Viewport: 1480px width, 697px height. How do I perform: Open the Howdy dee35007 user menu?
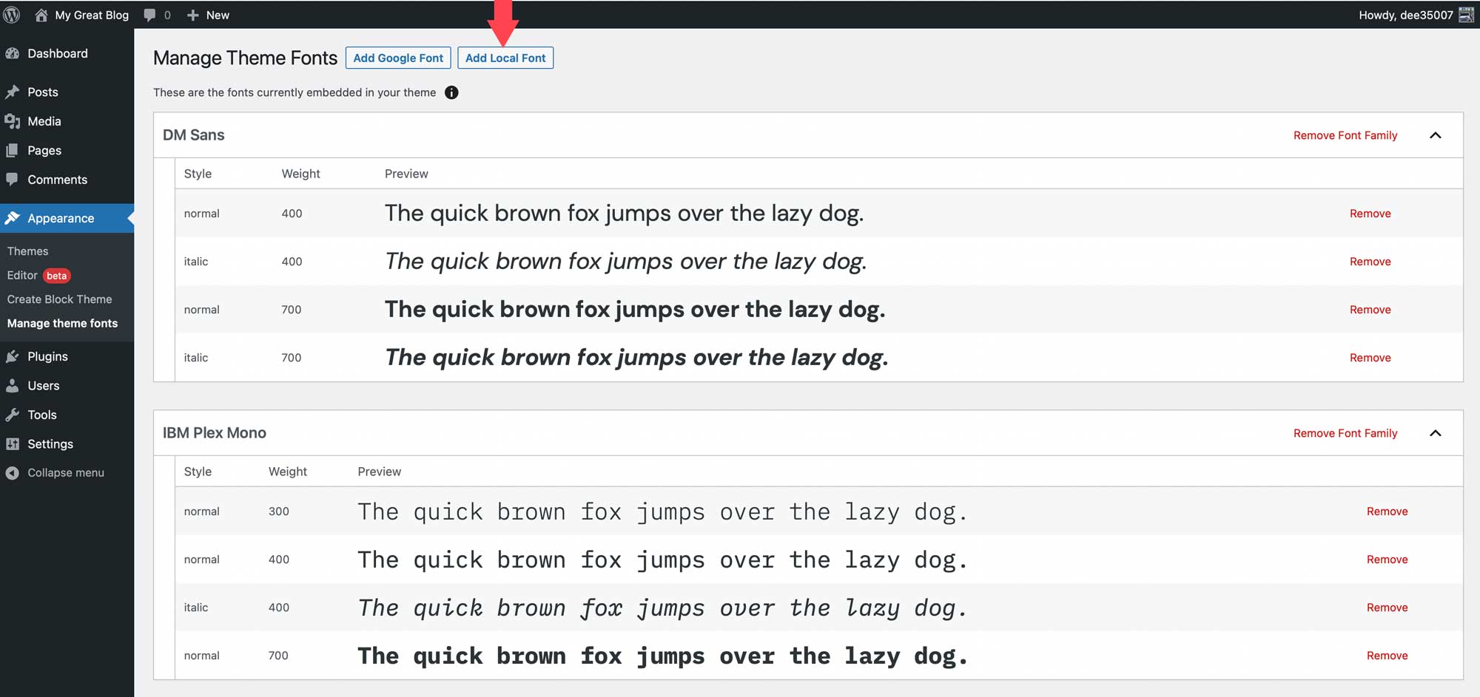coord(1410,14)
